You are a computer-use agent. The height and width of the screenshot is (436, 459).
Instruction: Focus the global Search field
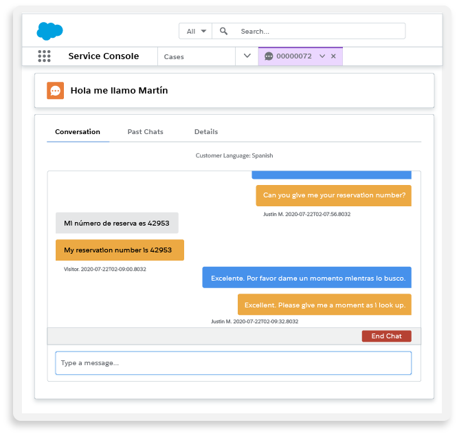(x=320, y=31)
